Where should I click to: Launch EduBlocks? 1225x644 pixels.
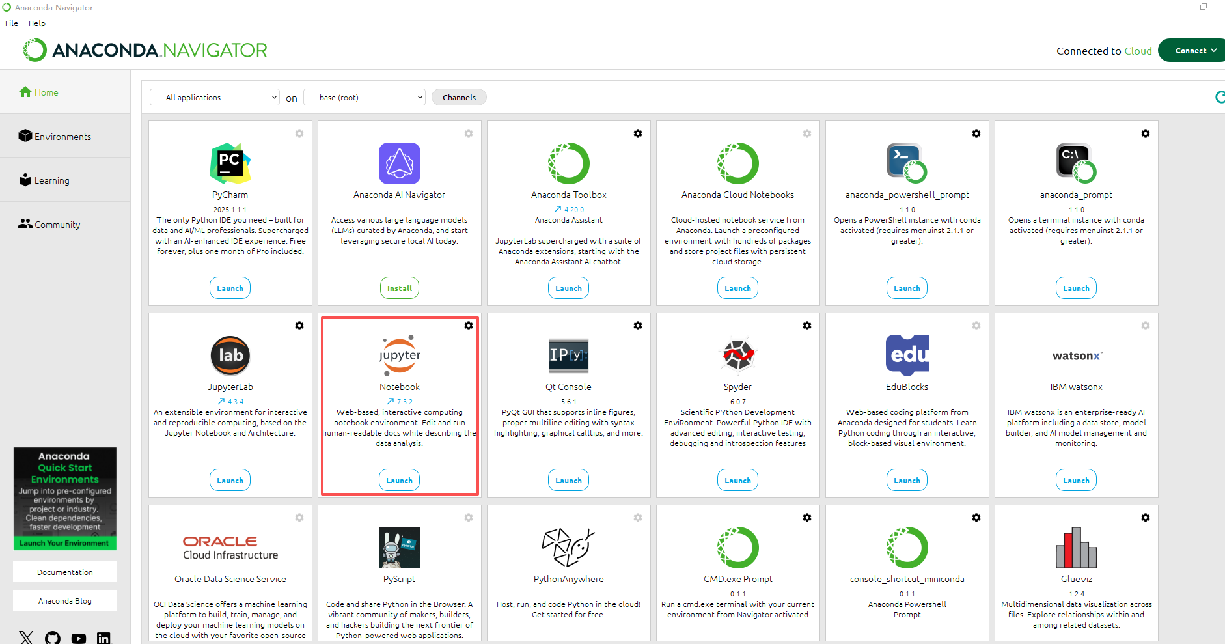coord(907,480)
